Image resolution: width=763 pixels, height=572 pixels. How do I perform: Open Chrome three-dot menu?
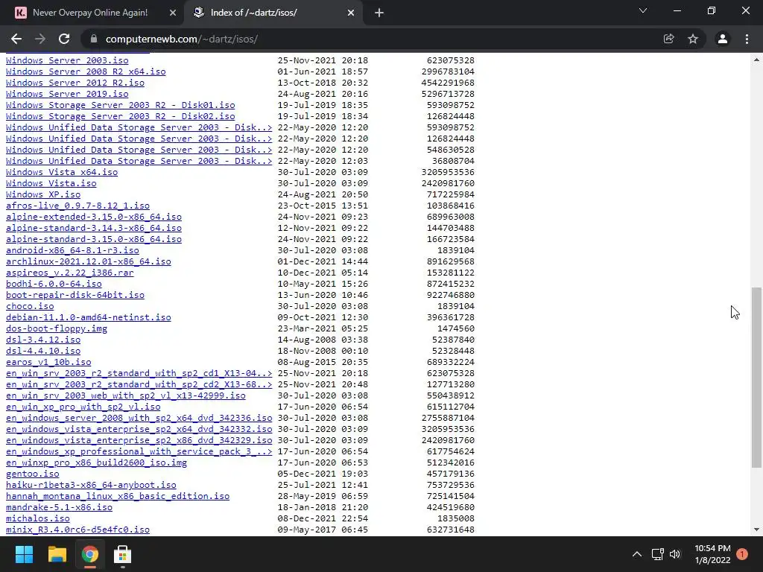747,39
